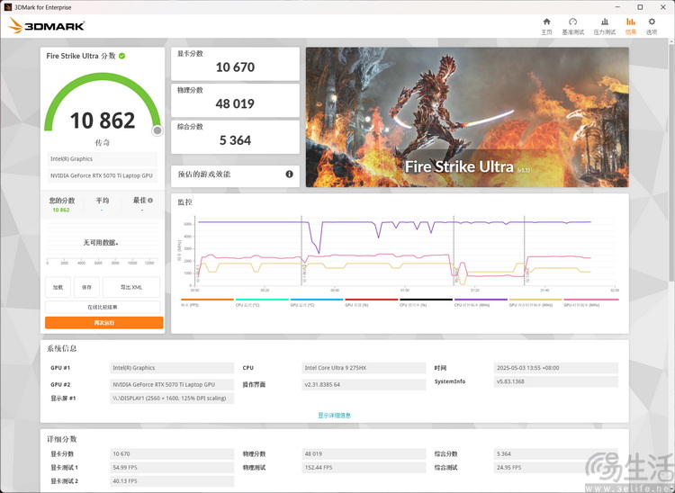
Task: Click the Intel(R) Graphics field under score
Action: tap(103, 158)
